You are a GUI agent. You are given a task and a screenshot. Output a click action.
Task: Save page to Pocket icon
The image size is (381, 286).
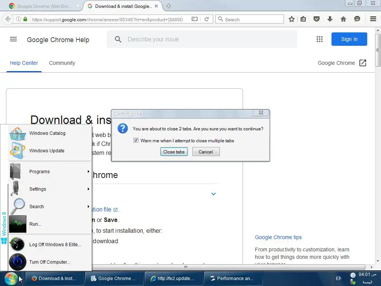click(x=316, y=19)
